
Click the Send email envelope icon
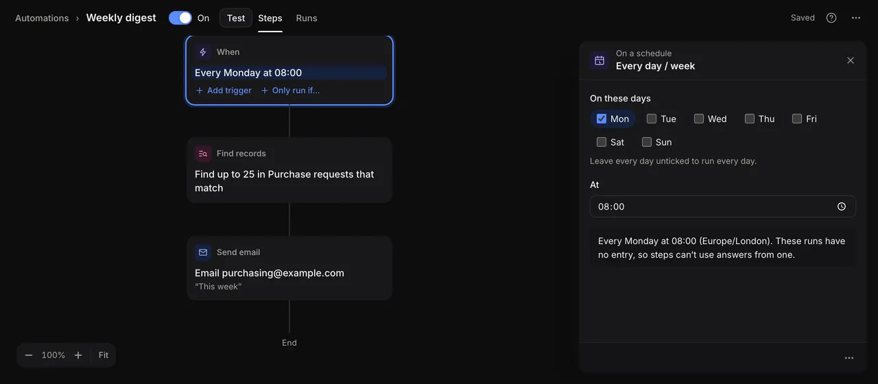click(x=203, y=252)
